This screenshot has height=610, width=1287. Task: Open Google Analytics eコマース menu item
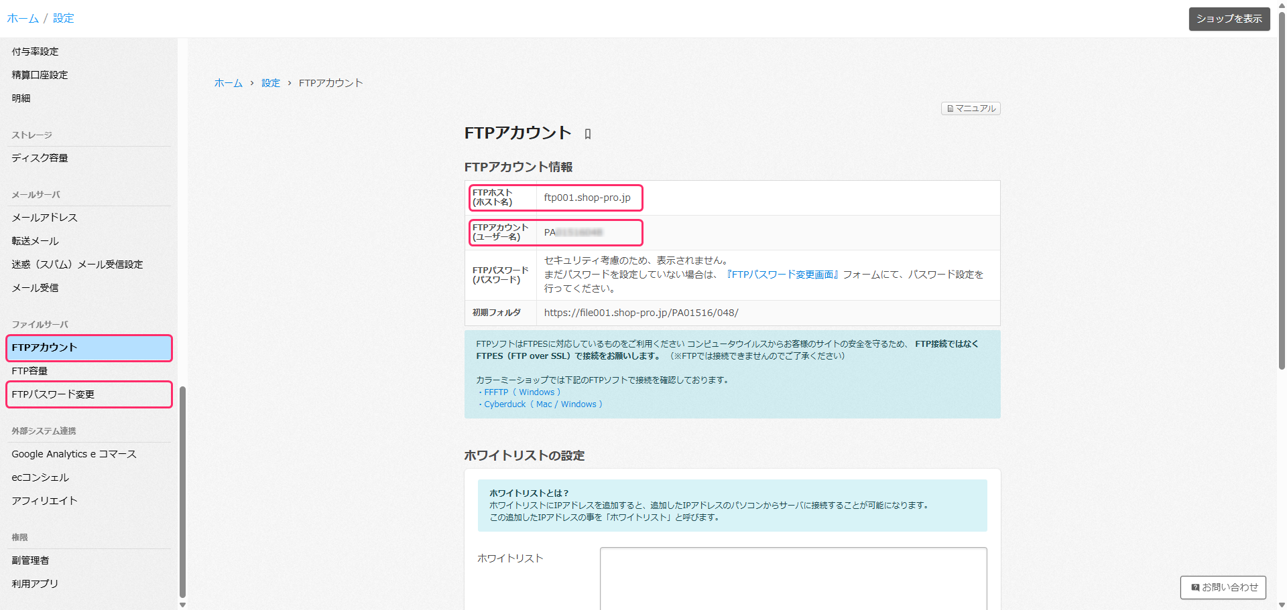pyautogui.click(x=74, y=454)
